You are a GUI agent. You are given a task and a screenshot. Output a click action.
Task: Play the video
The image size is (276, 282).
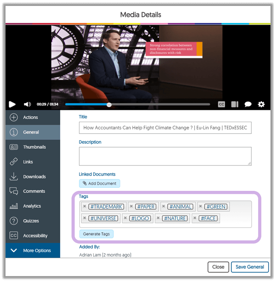click(12, 104)
